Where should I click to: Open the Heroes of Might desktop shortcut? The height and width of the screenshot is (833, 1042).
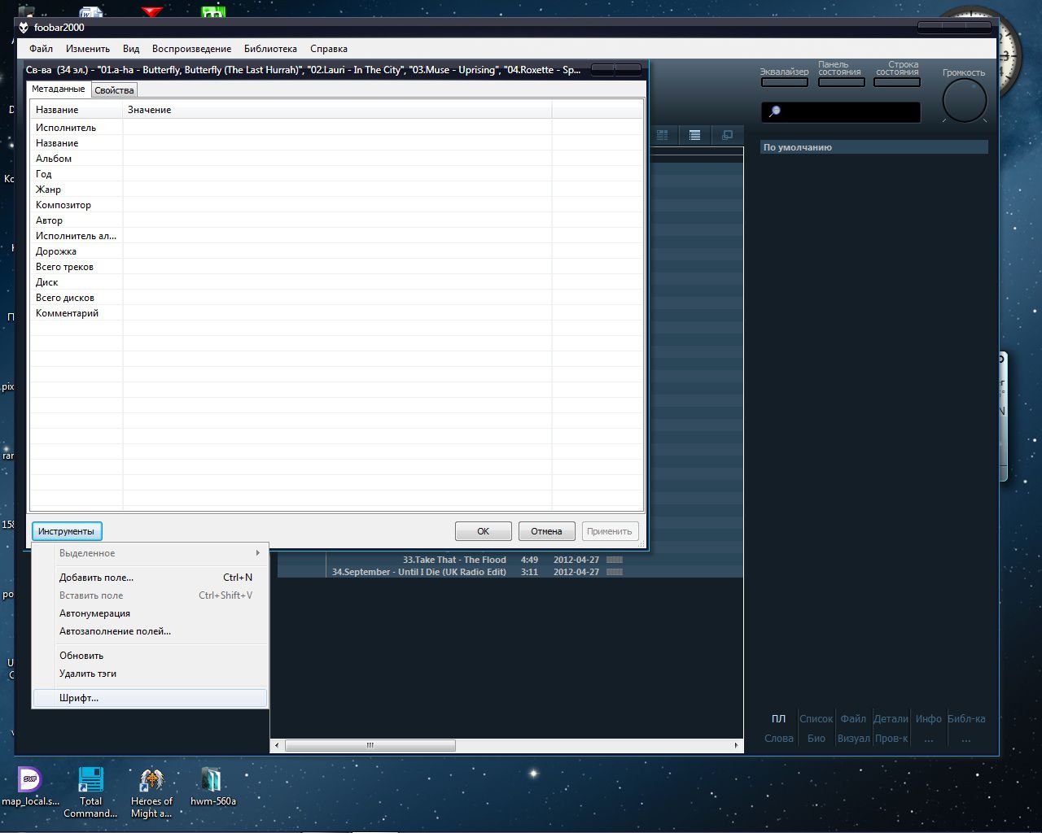(151, 793)
